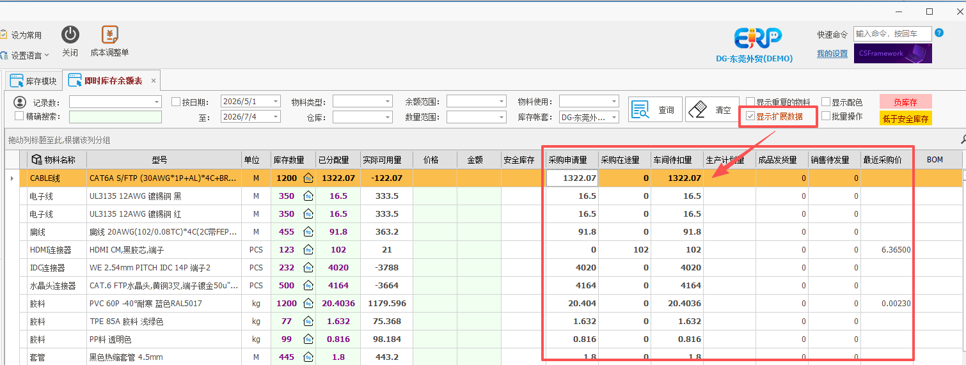Click stock detail icon in 水晶头连接器 row
Image resolution: width=966 pixels, height=365 pixels.
[x=308, y=285]
